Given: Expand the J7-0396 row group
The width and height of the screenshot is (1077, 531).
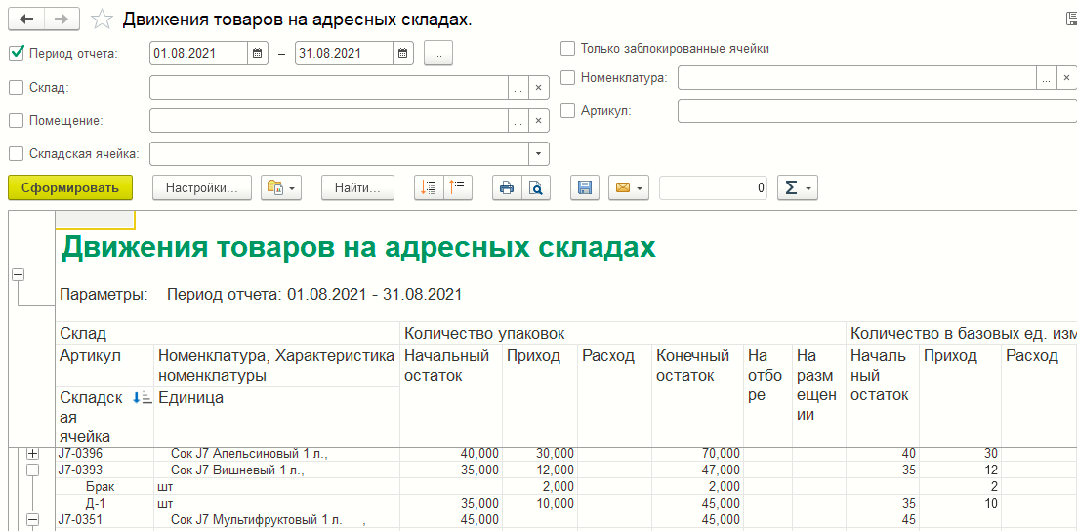Looking at the screenshot, I should [x=33, y=454].
